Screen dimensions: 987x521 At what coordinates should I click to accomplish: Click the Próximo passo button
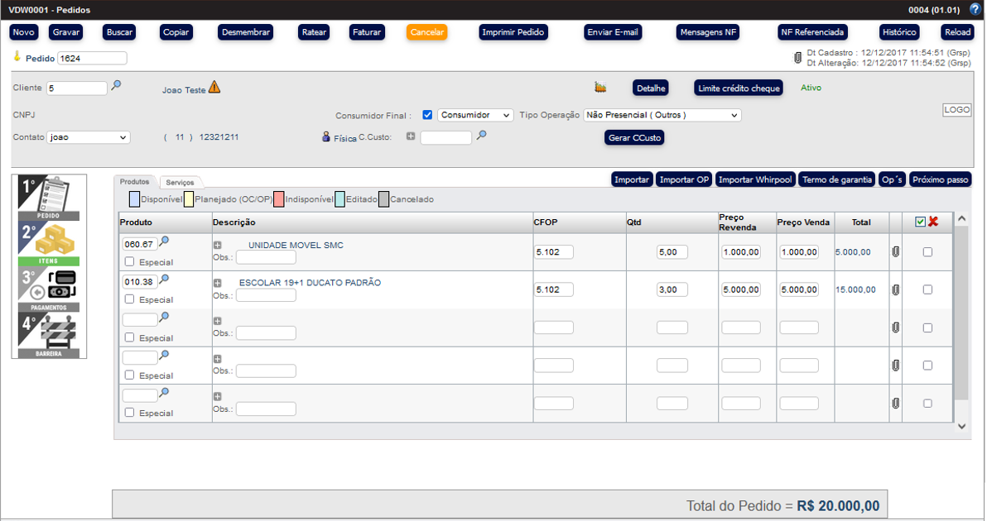(939, 179)
